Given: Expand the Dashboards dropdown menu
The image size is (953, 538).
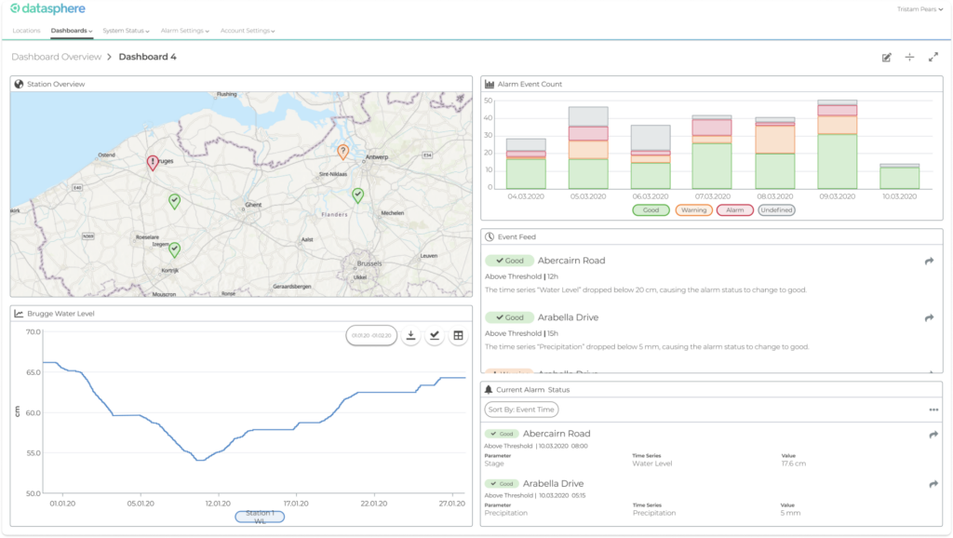Looking at the screenshot, I should 72,31.
